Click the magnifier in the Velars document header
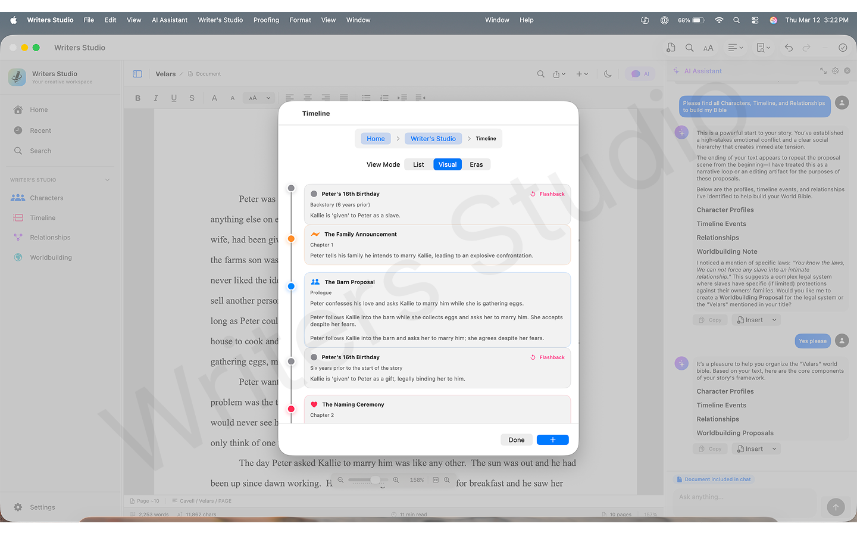Viewport: 857px width, 536px height. (540, 74)
